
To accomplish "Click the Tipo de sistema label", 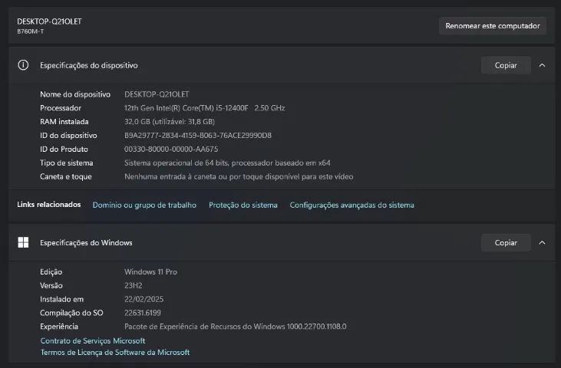I will [66, 163].
